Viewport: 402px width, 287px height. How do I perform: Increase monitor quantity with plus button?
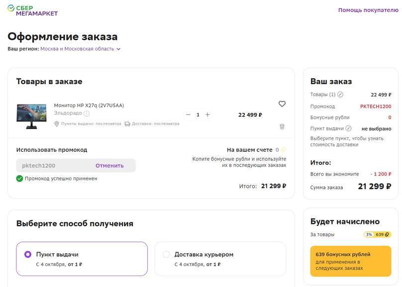[207, 115]
